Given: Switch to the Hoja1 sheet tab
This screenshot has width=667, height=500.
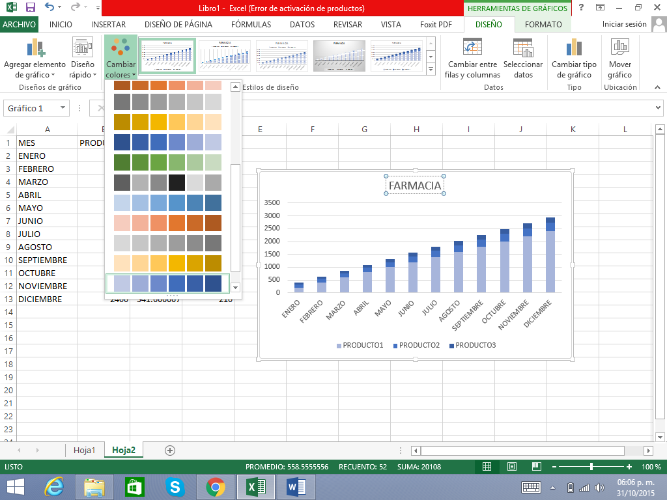Looking at the screenshot, I should tap(85, 450).
